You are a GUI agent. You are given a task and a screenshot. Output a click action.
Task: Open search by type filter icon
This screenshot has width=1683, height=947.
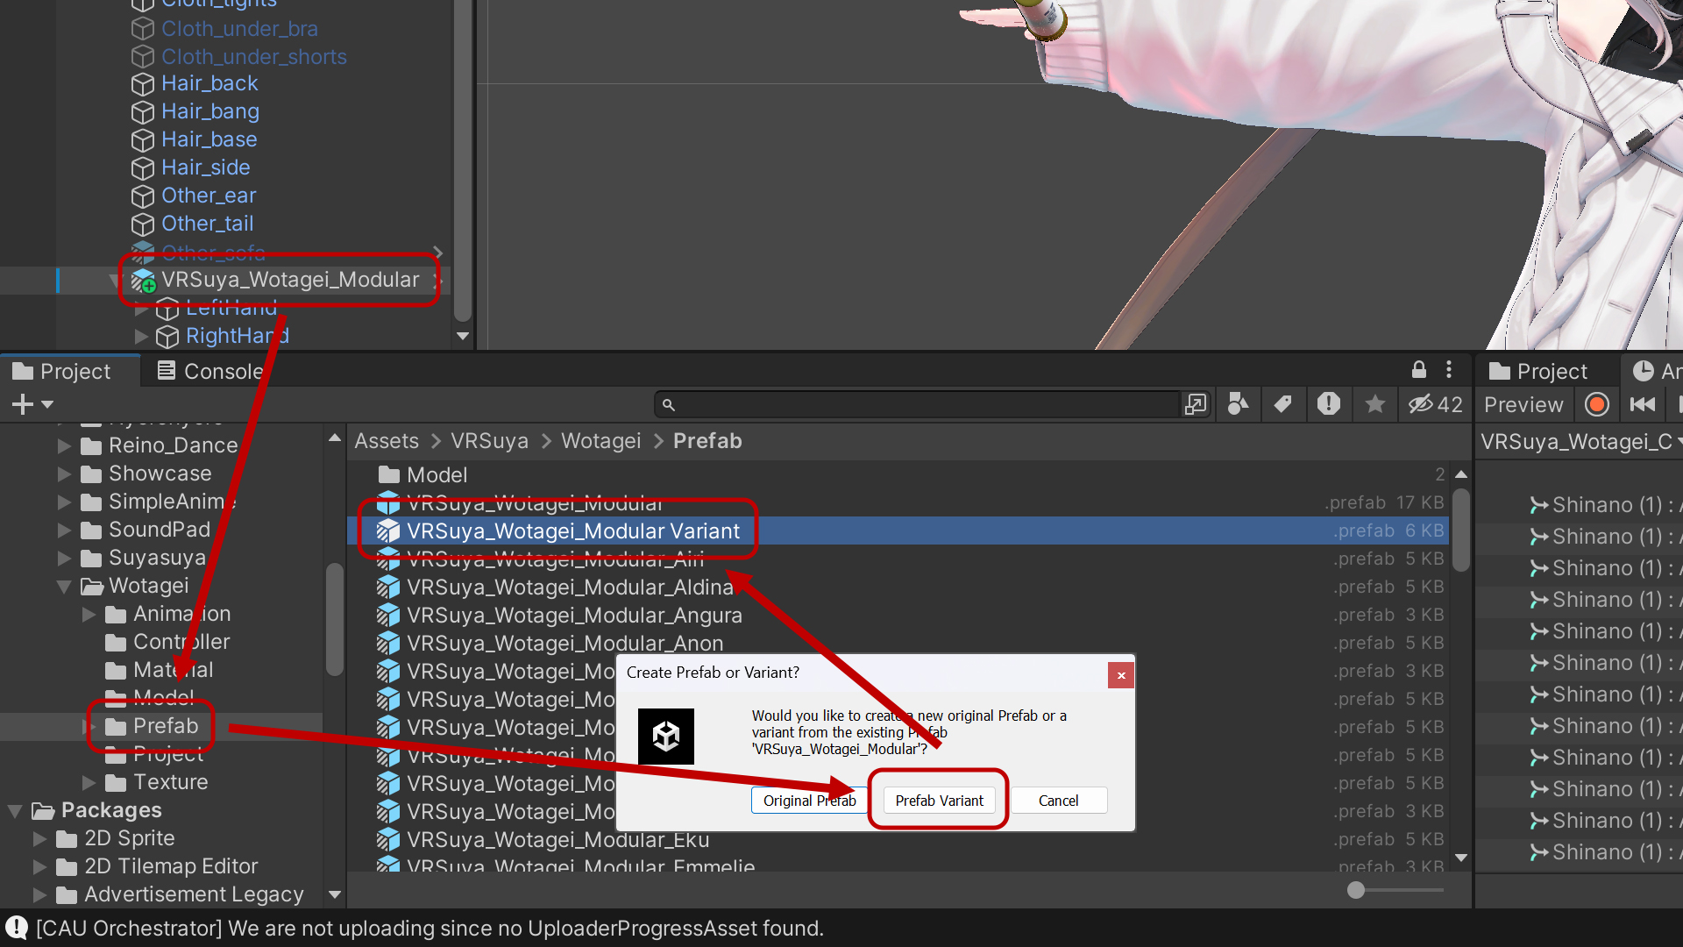click(1238, 404)
